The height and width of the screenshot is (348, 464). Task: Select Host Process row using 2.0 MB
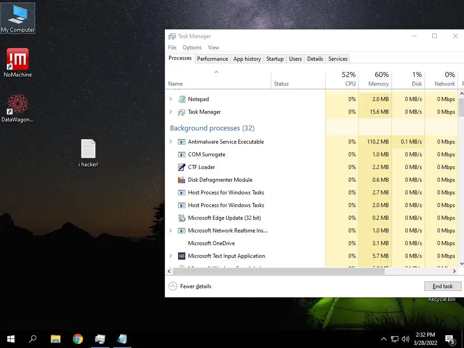312,205
